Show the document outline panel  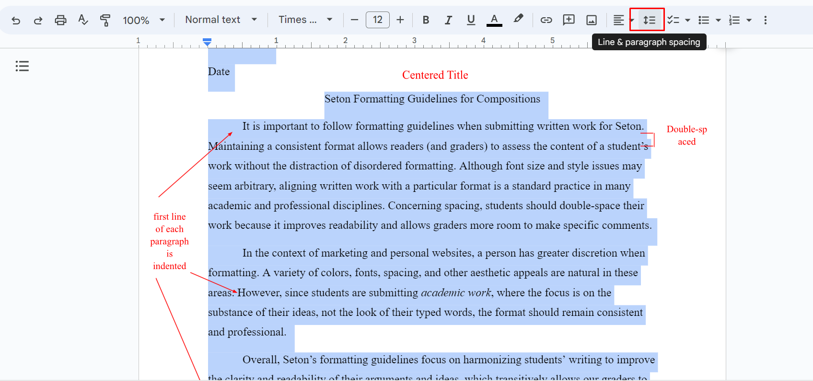tap(22, 66)
